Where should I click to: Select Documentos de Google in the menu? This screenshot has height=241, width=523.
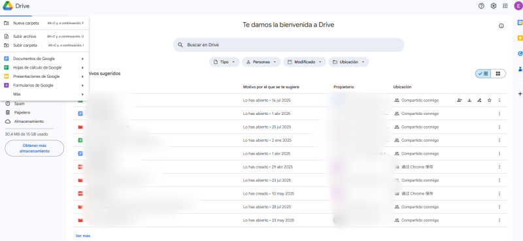(44, 59)
